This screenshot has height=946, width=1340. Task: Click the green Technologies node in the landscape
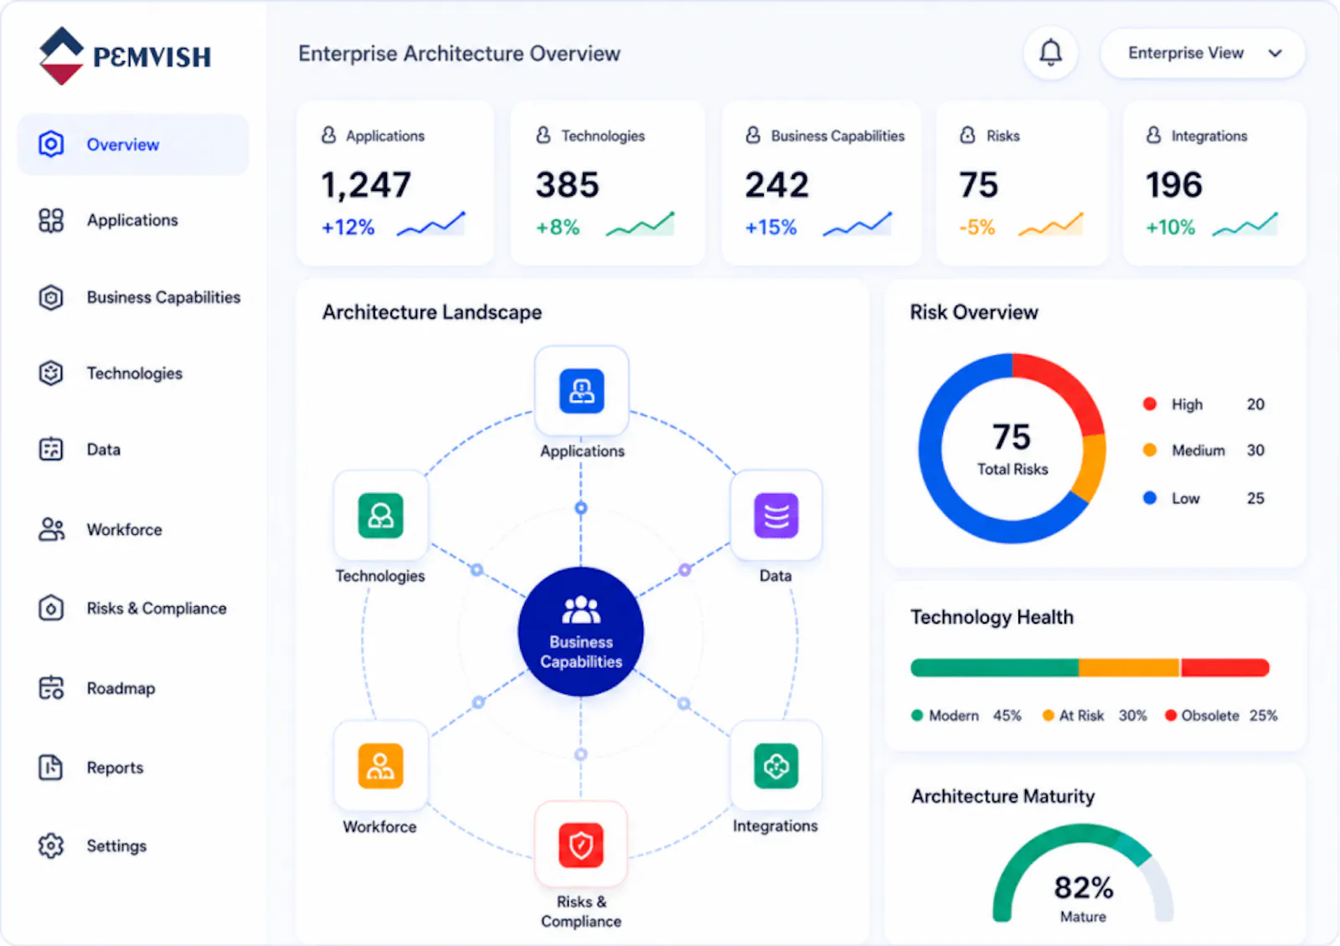[x=380, y=515]
